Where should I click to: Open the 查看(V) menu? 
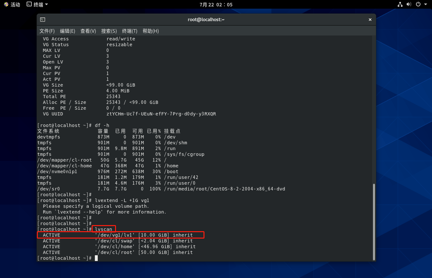(88, 31)
